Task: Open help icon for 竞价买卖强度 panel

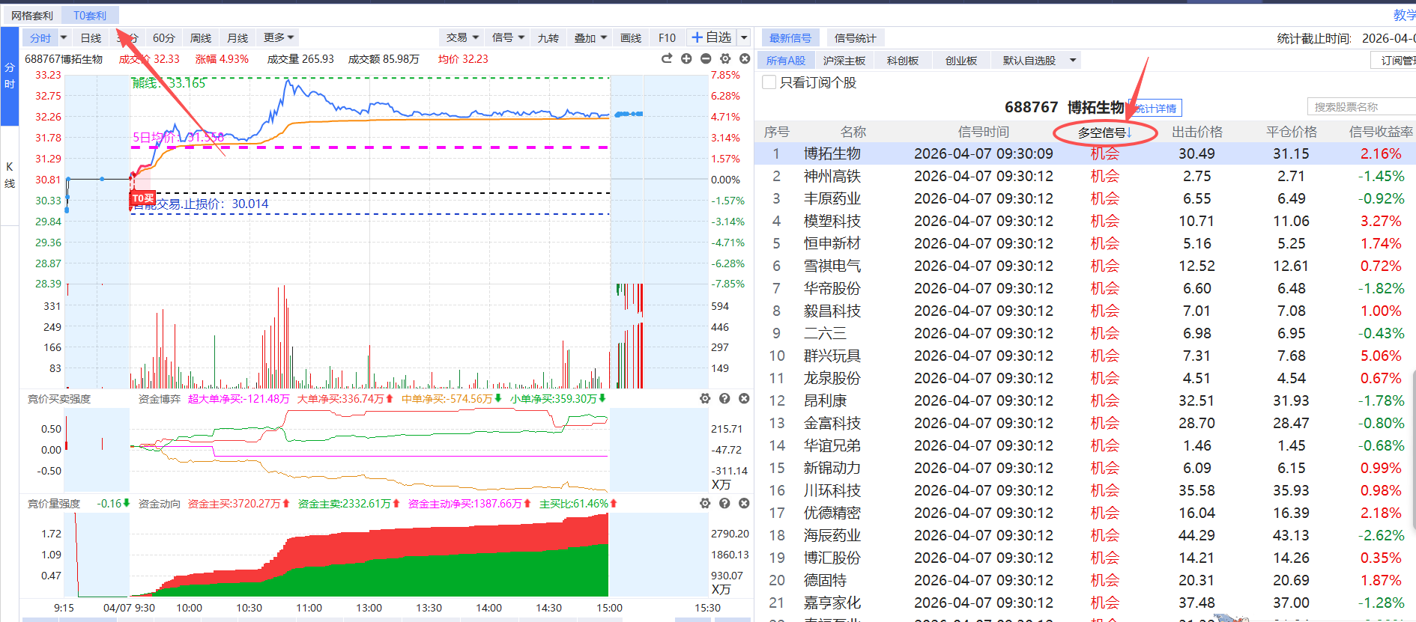Action: click(x=724, y=399)
